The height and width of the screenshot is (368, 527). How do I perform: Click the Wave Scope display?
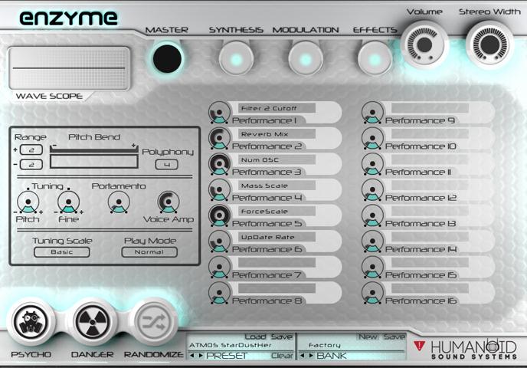coord(69,68)
